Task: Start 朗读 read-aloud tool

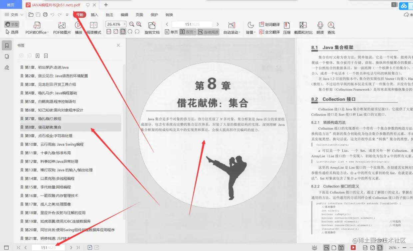Action: tap(320, 28)
